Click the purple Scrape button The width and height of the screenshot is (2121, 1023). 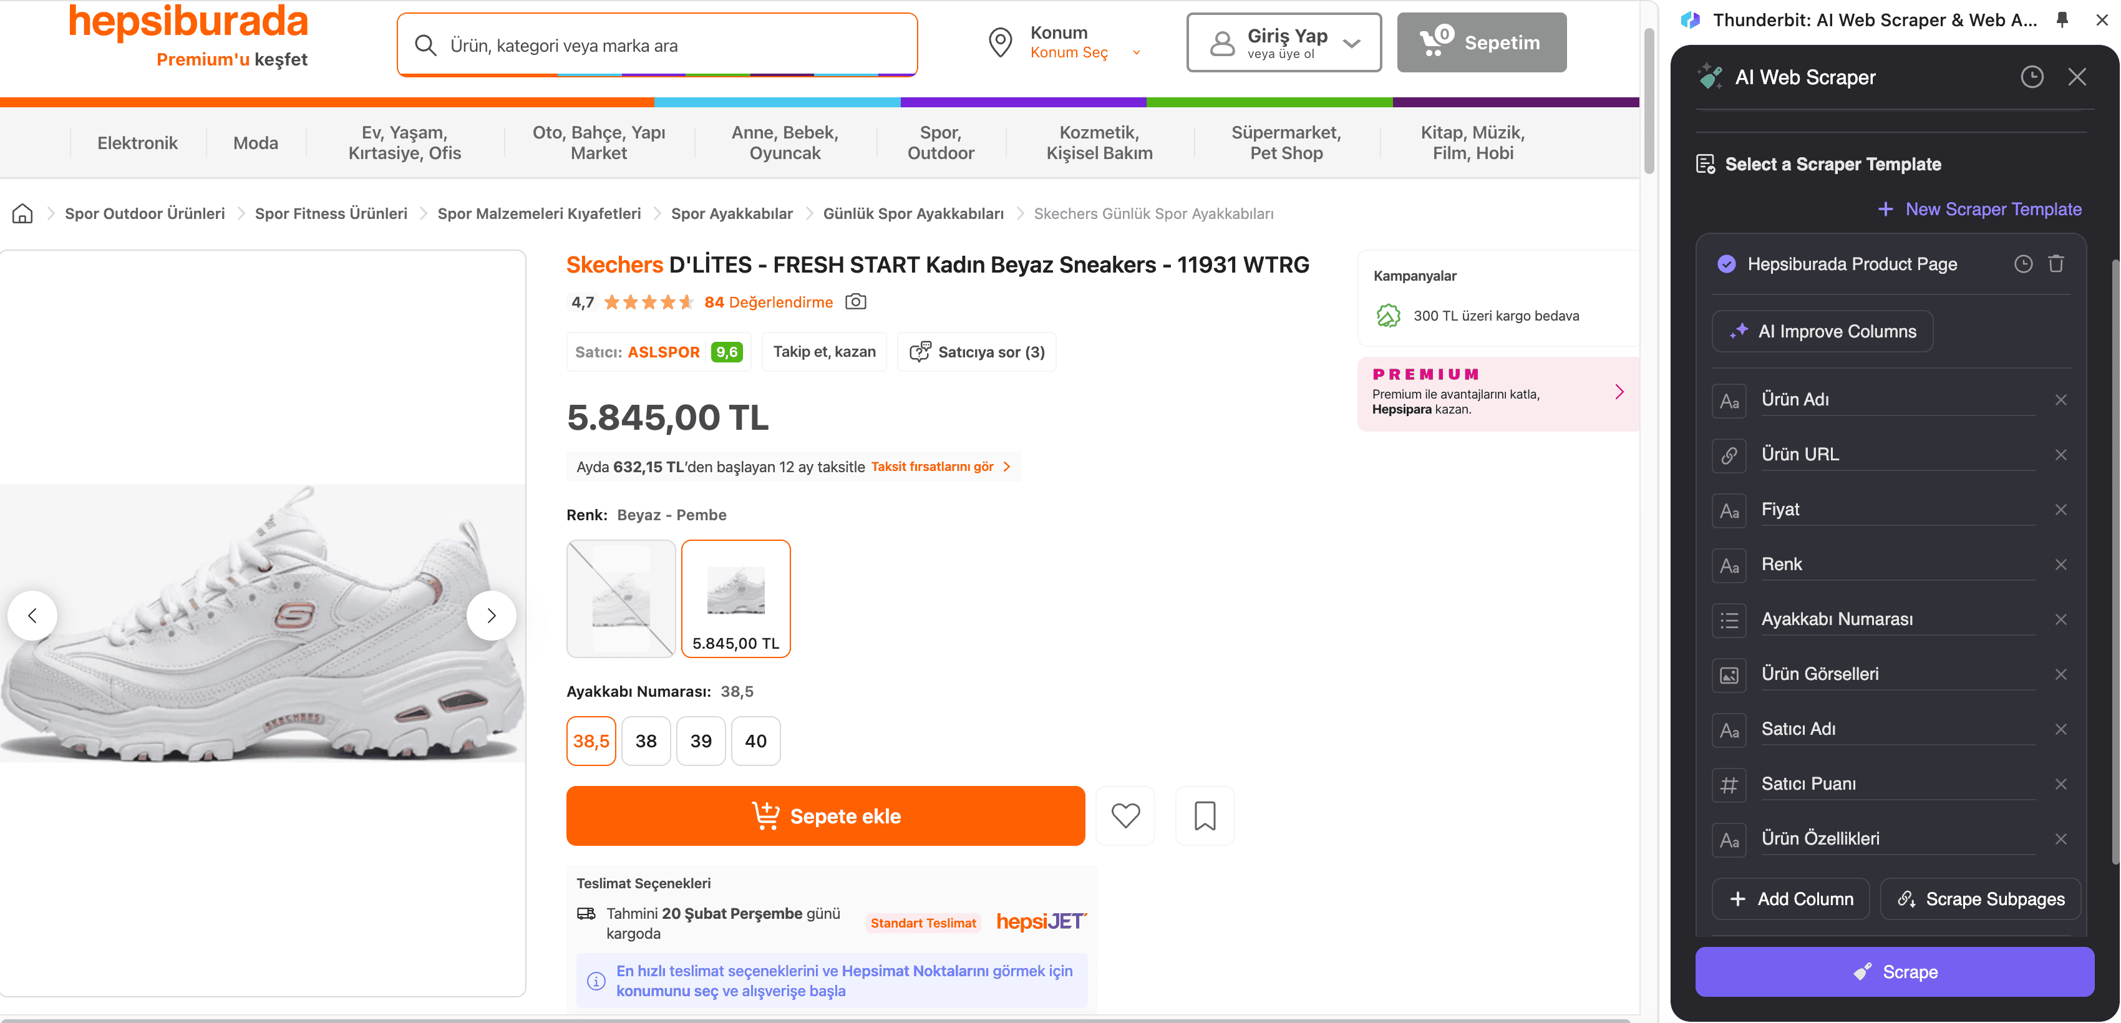(1894, 972)
